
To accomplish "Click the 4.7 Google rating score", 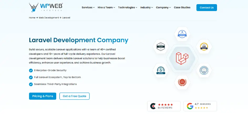I will click(197, 104).
